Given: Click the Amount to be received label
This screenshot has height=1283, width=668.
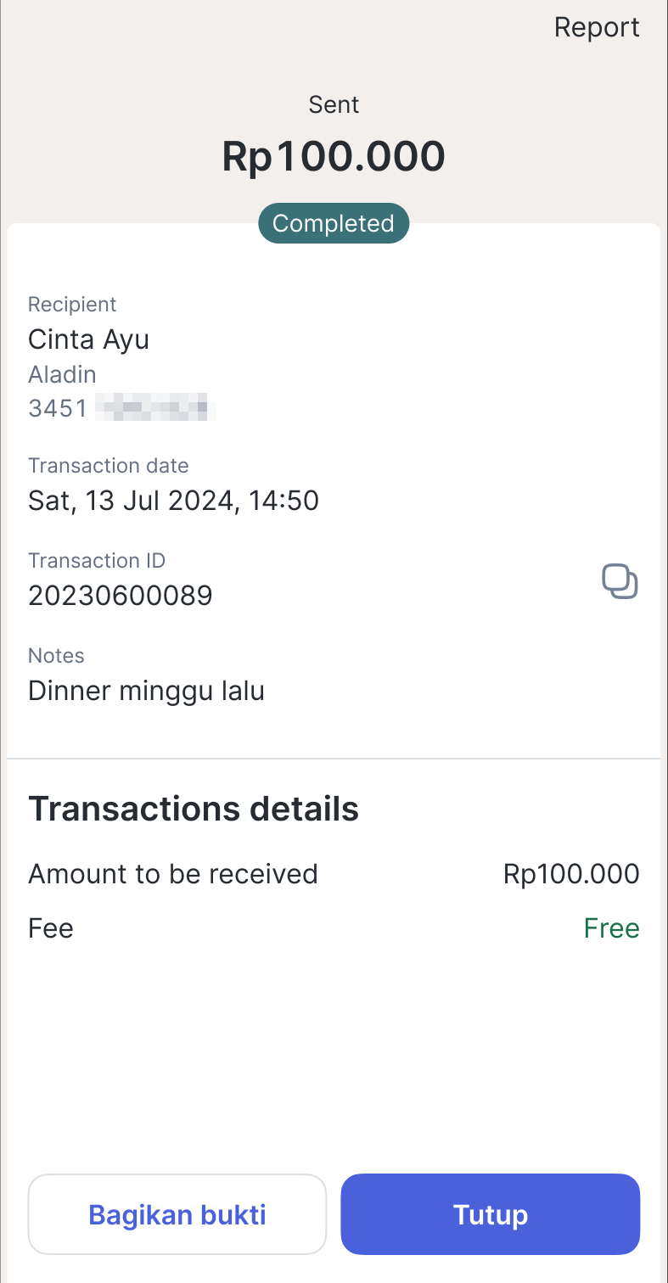Looking at the screenshot, I should (173, 874).
